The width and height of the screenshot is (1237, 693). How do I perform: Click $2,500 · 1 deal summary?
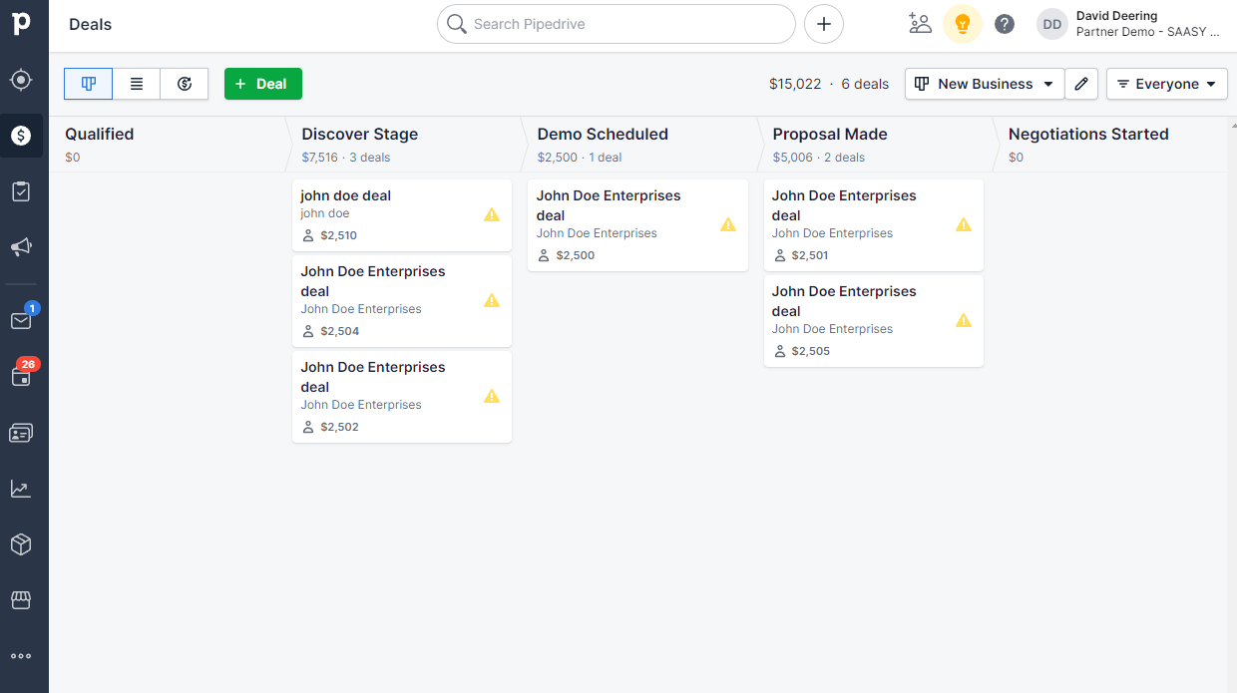click(x=580, y=158)
